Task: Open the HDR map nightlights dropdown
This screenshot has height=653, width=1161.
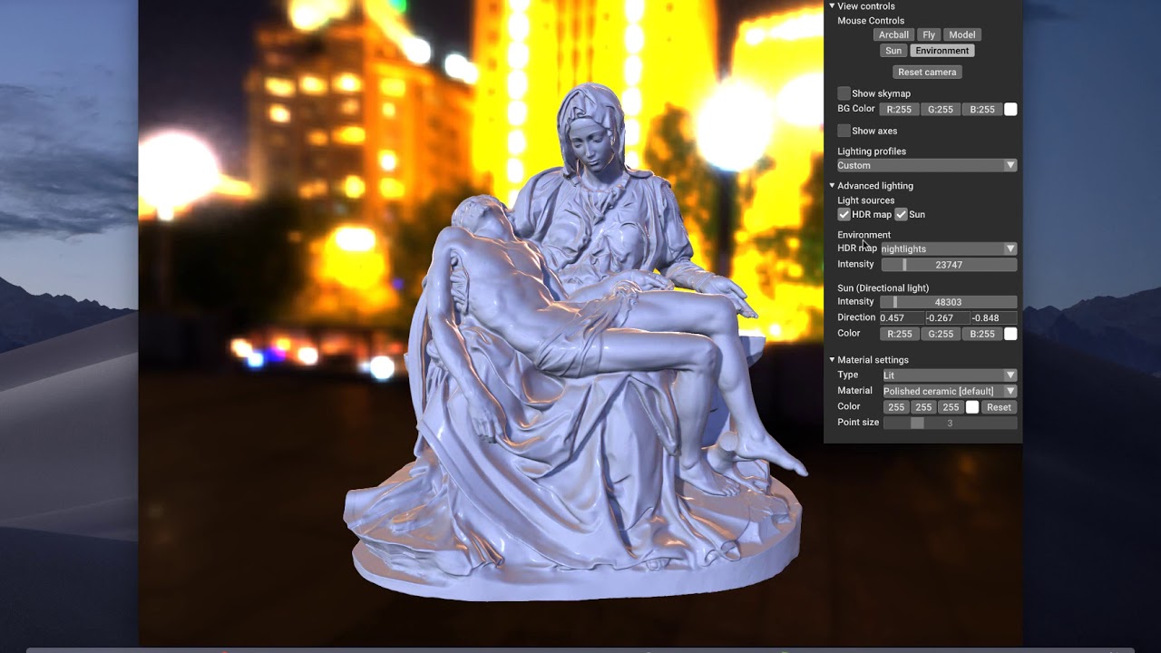Action: tap(949, 249)
